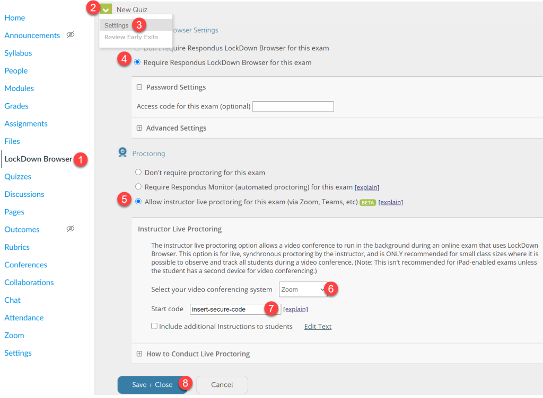Expand the Advanced Settings section
Viewport: 543px width, 398px height.
coord(138,128)
